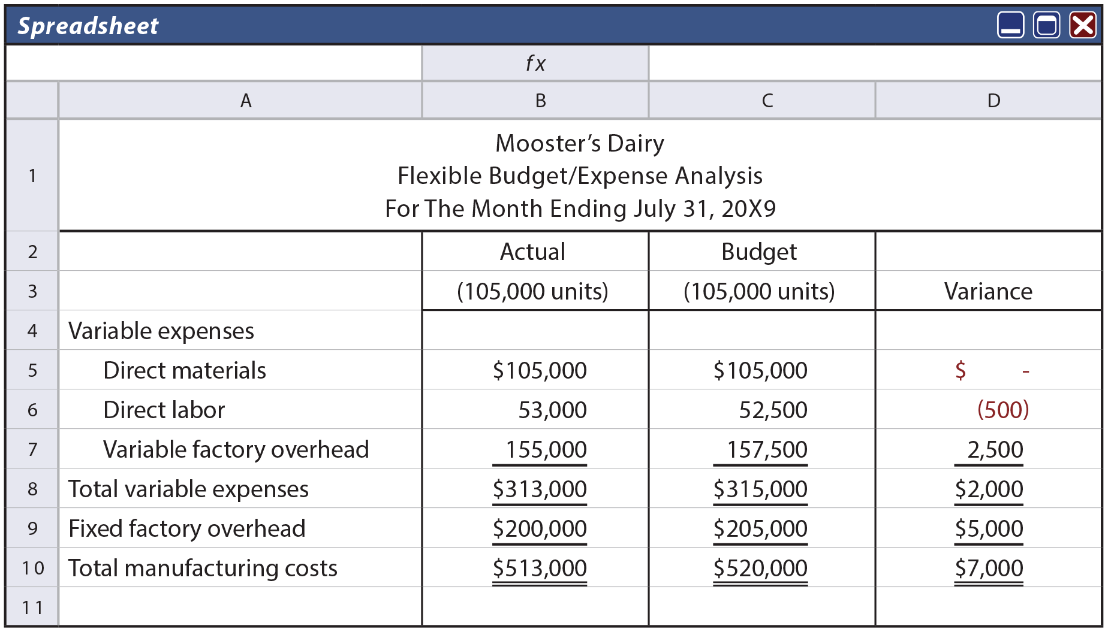Image resolution: width=1108 pixels, height=632 pixels.
Task: Close the Spreadsheet window
Action: pyautogui.click(x=1083, y=26)
